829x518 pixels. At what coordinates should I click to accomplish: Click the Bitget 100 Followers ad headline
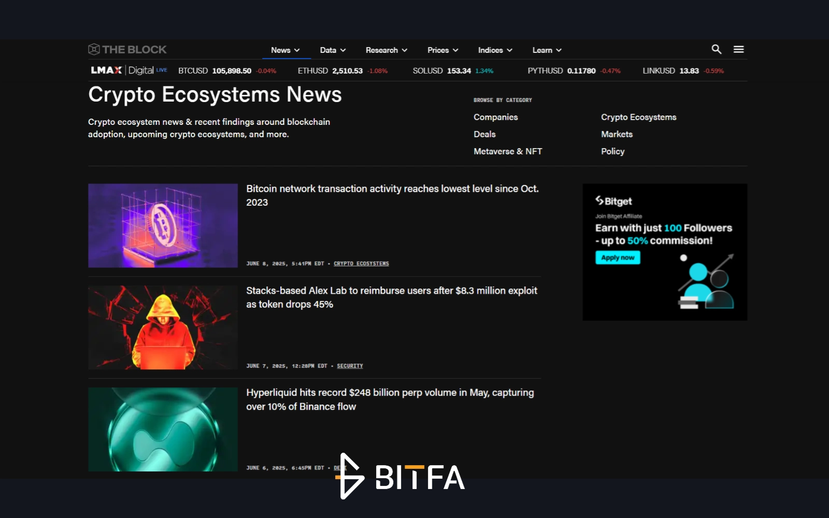point(664,234)
